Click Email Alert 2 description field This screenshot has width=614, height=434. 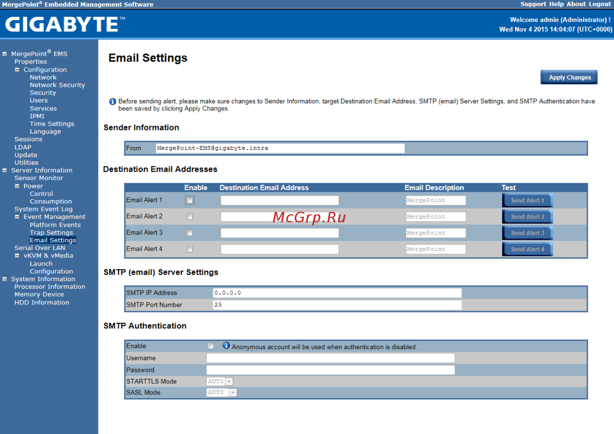[436, 217]
